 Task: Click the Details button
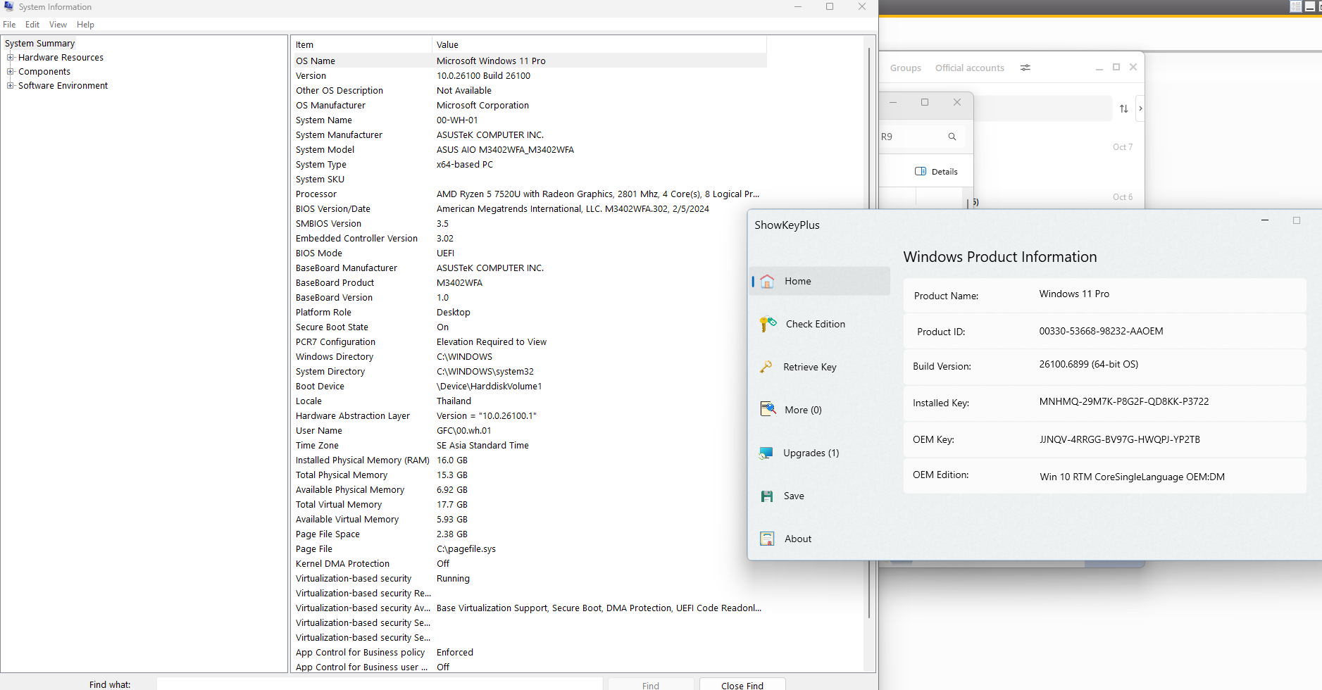pos(936,172)
